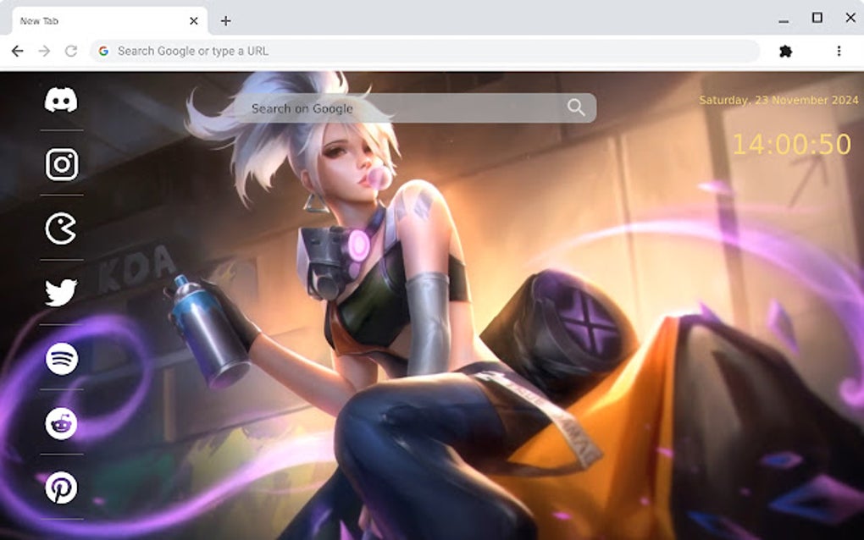Click inside the browser address bar
This screenshot has width=864, height=540.
pos(339,51)
